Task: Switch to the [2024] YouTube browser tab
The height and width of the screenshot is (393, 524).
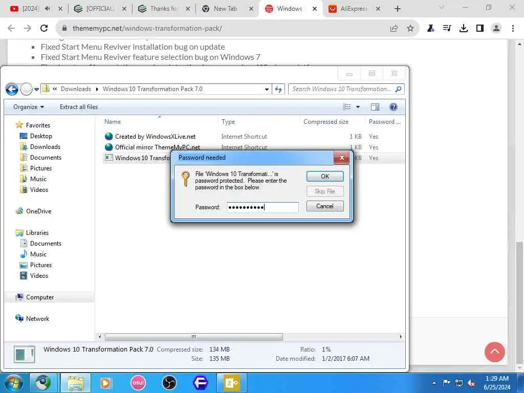Action: pos(30,9)
